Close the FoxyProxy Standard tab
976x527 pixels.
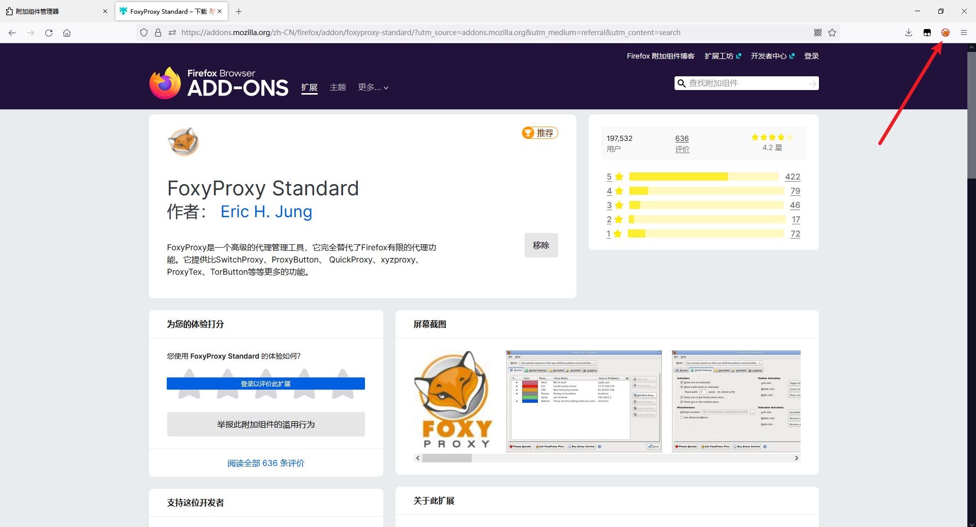click(220, 11)
